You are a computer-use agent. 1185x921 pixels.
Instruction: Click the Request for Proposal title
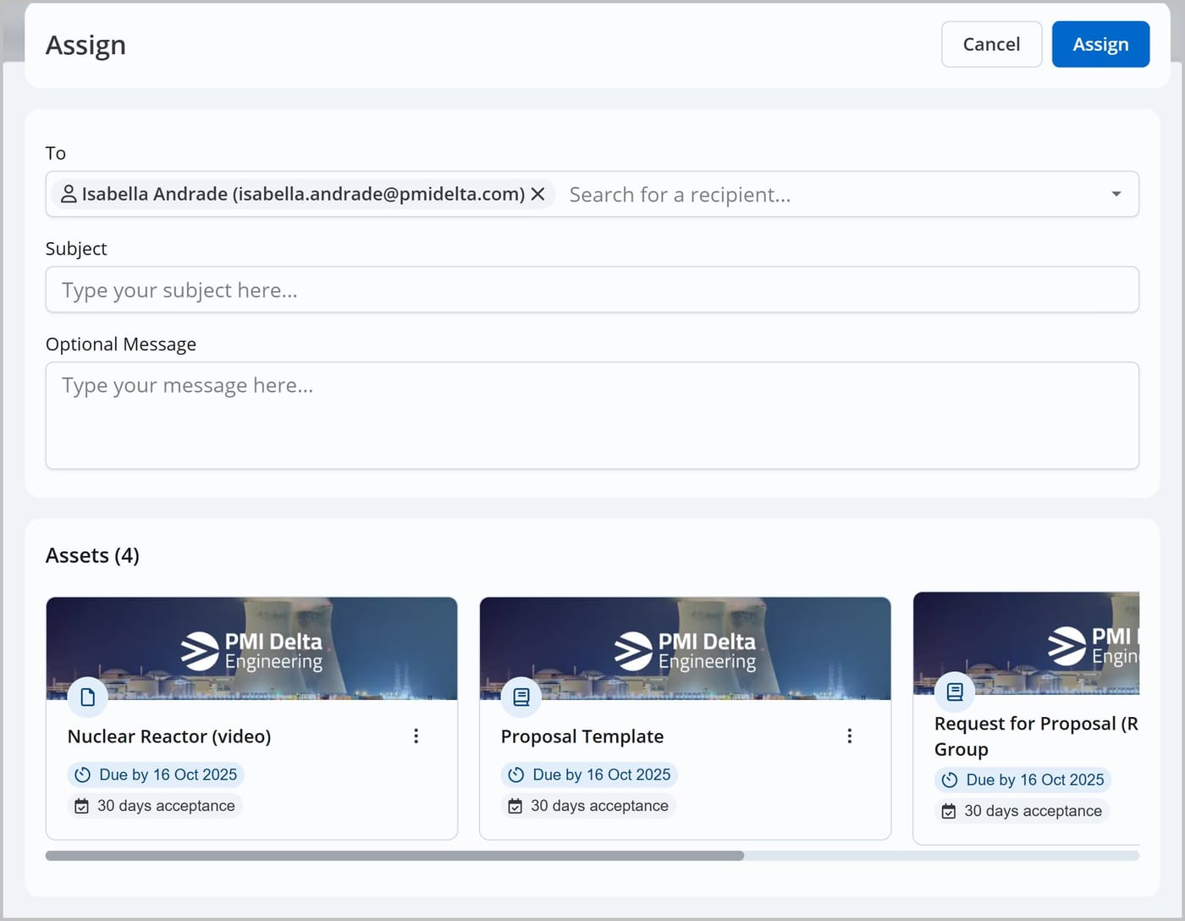(x=1036, y=736)
